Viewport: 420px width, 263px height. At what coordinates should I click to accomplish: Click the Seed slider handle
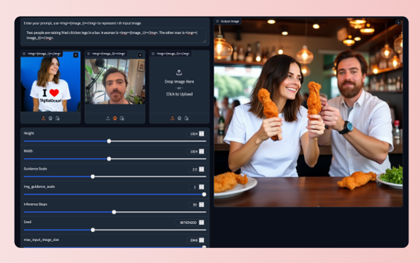93,230
